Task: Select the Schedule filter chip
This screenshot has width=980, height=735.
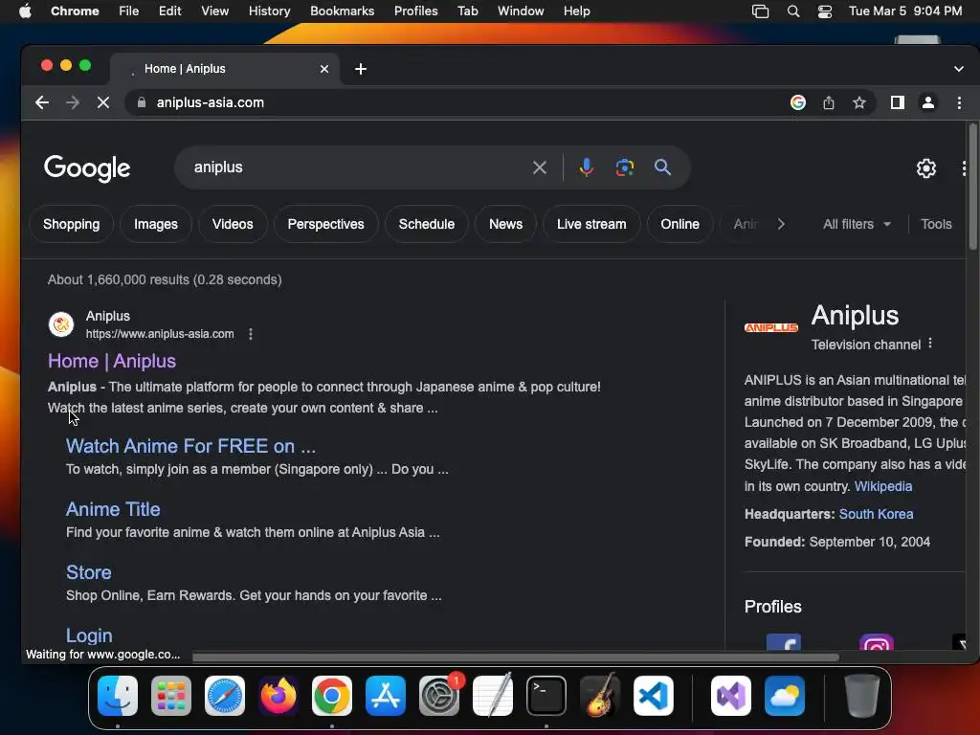Action: click(426, 224)
